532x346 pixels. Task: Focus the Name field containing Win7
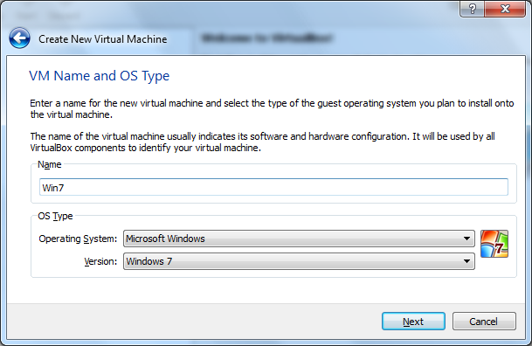273,187
